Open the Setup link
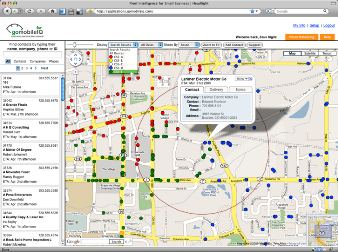Image resolution: width=338 pixels, height=252 pixels. coord(314,26)
